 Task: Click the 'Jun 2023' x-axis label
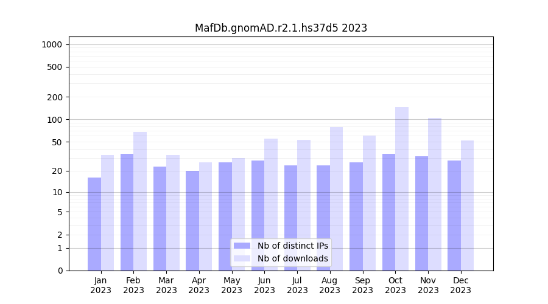264,285
